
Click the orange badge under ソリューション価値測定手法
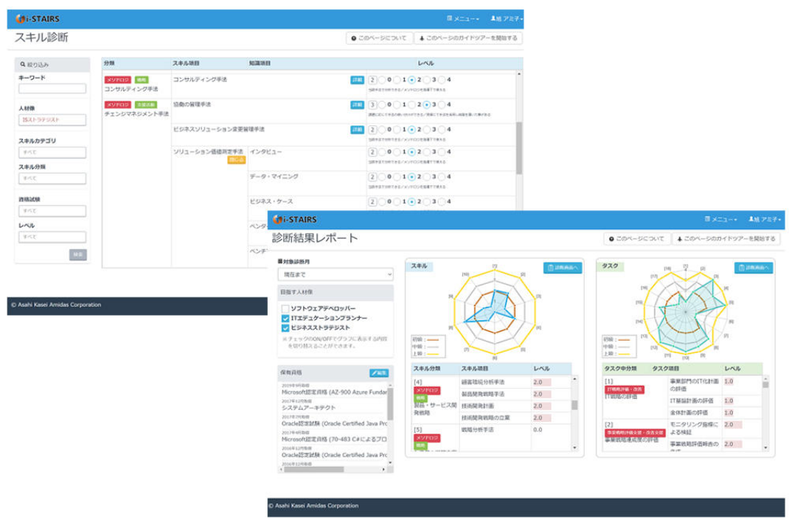click(236, 160)
